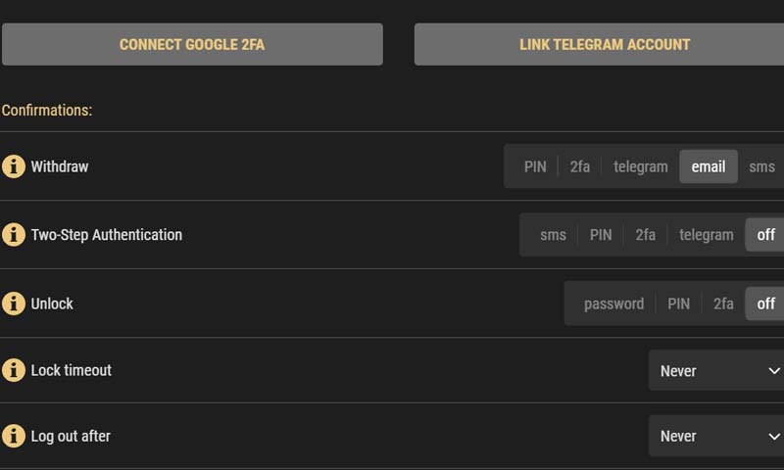Select email option for Withdraw confirmation

pos(709,166)
